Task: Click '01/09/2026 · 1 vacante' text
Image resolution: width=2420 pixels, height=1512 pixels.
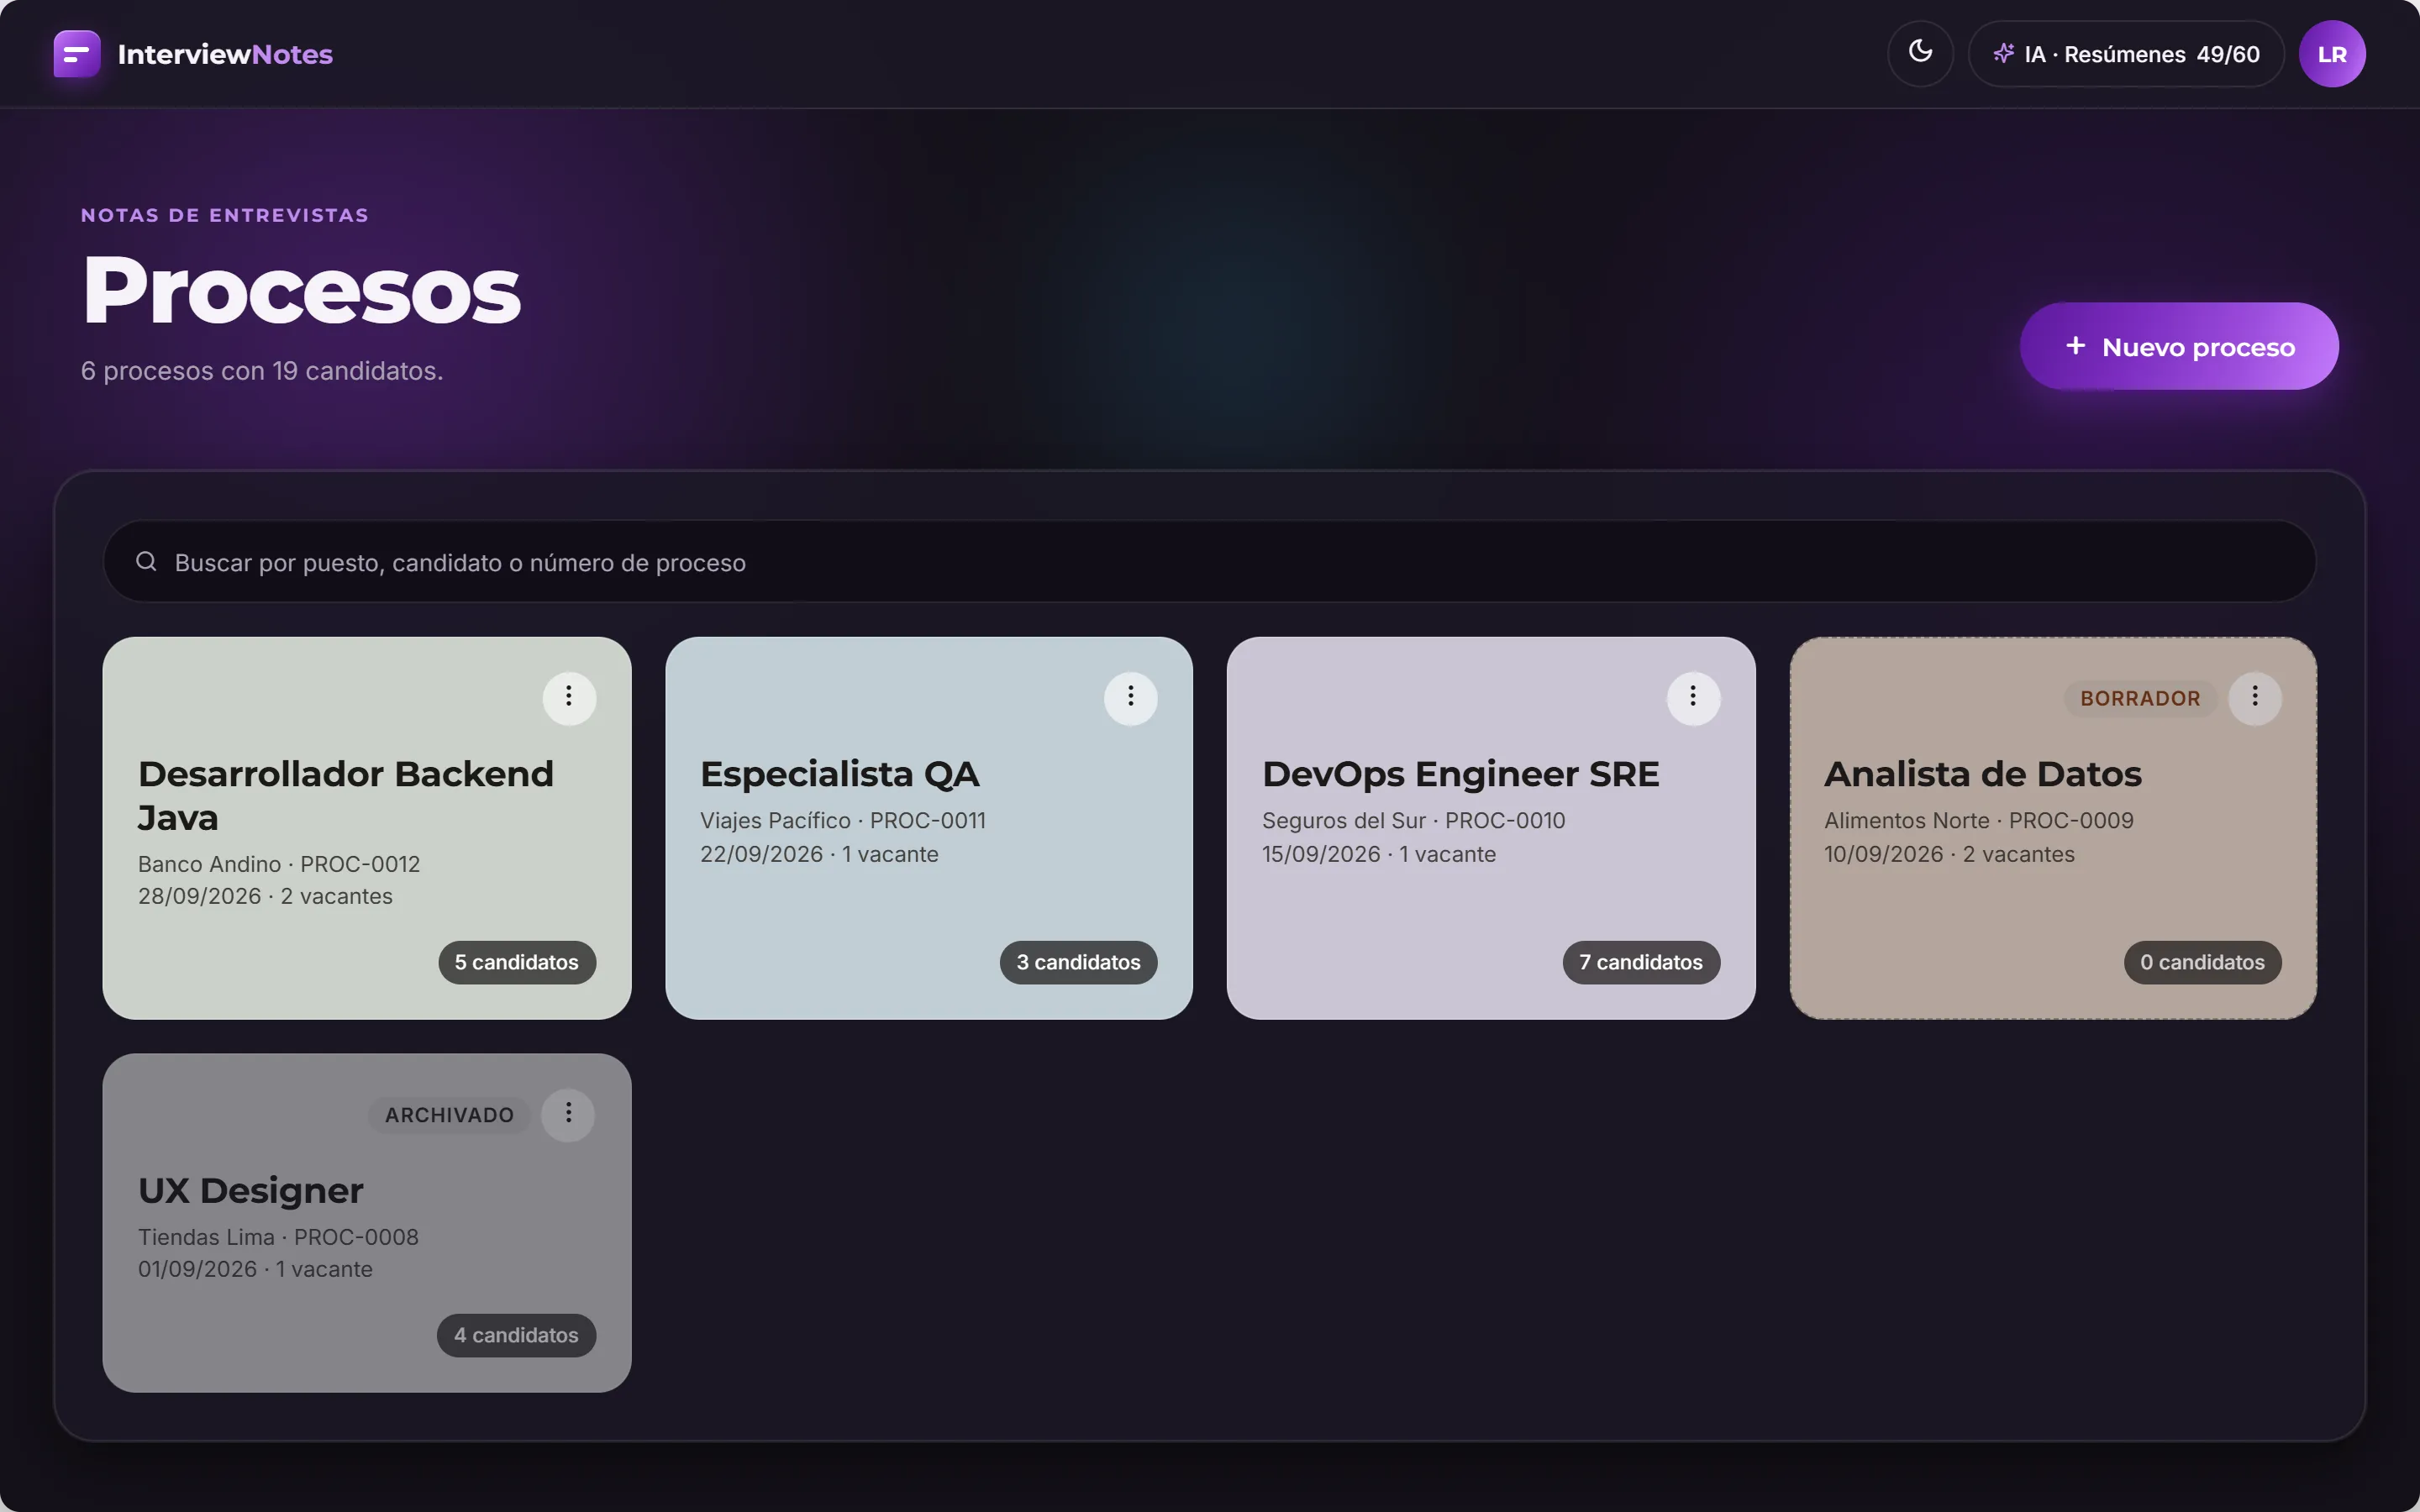Action: (255, 1270)
